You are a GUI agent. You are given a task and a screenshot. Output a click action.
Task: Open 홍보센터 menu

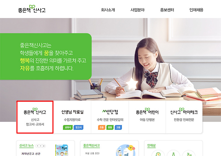point(167,10)
